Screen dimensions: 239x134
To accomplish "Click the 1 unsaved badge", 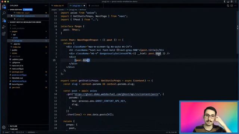I will tap(28, 10).
